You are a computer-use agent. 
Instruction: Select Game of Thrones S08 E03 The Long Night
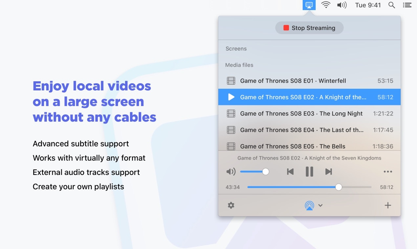(x=309, y=113)
